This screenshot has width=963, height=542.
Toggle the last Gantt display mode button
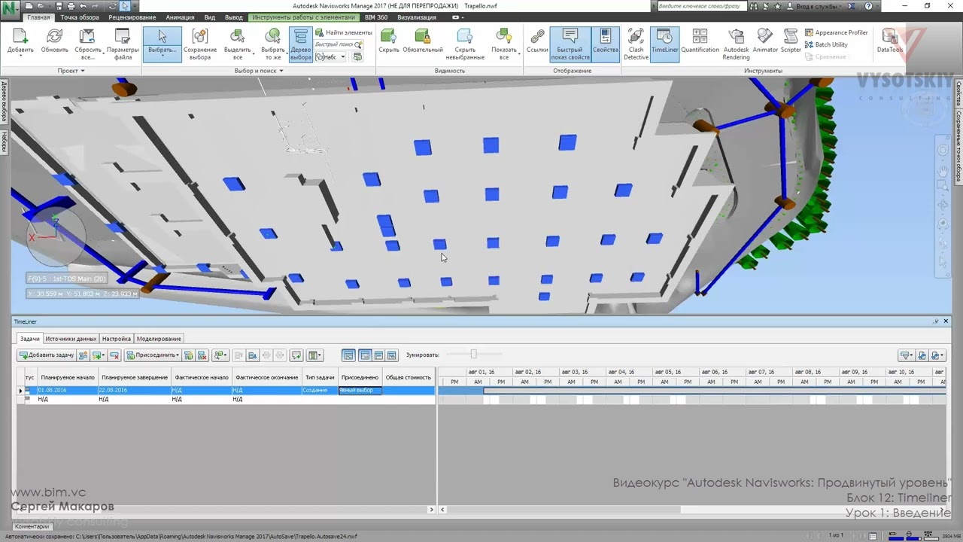[x=391, y=355]
